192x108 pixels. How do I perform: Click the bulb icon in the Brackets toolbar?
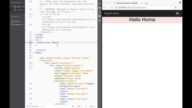click(x=100, y=20)
